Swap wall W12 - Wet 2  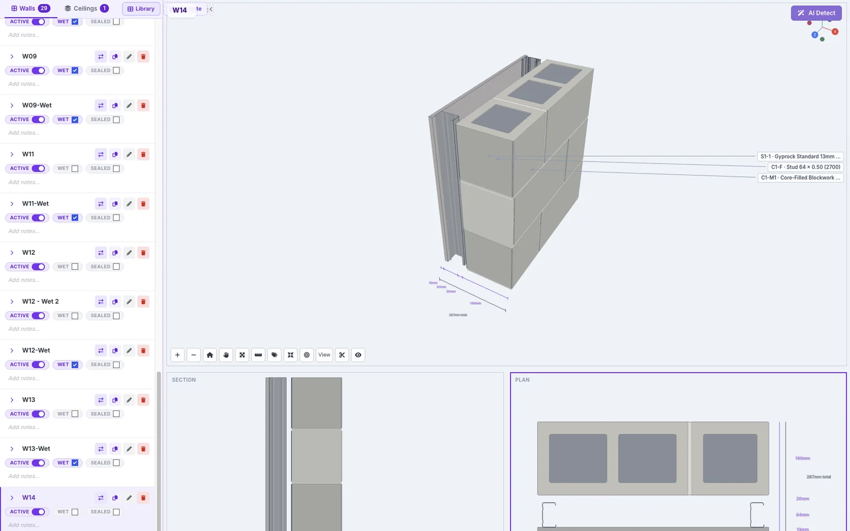pyautogui.click(x=101, y=301)
